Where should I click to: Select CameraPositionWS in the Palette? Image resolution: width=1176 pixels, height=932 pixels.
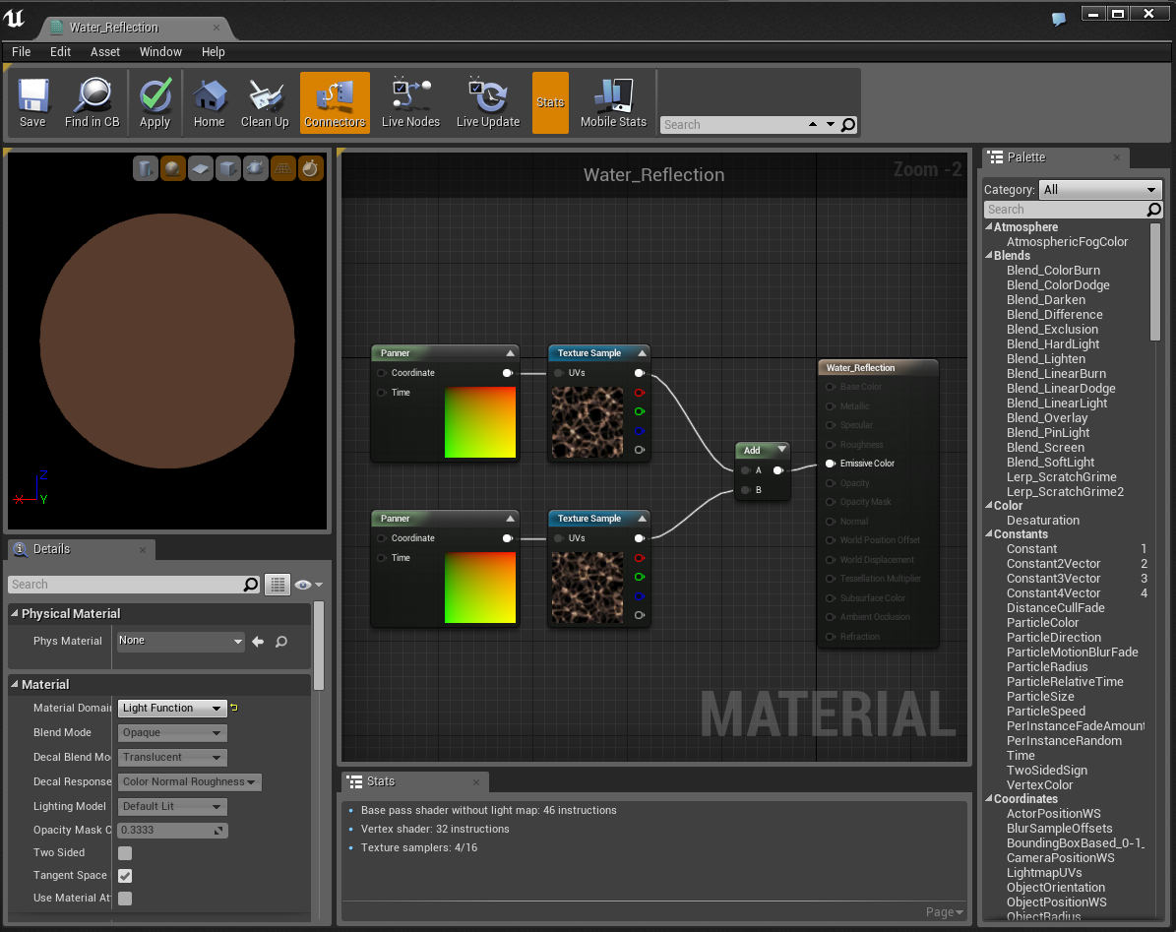(1060, 858)
